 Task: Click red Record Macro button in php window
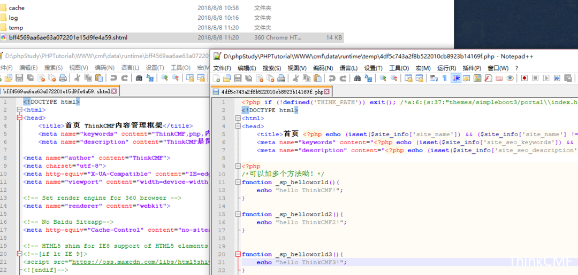coord(524,78)
